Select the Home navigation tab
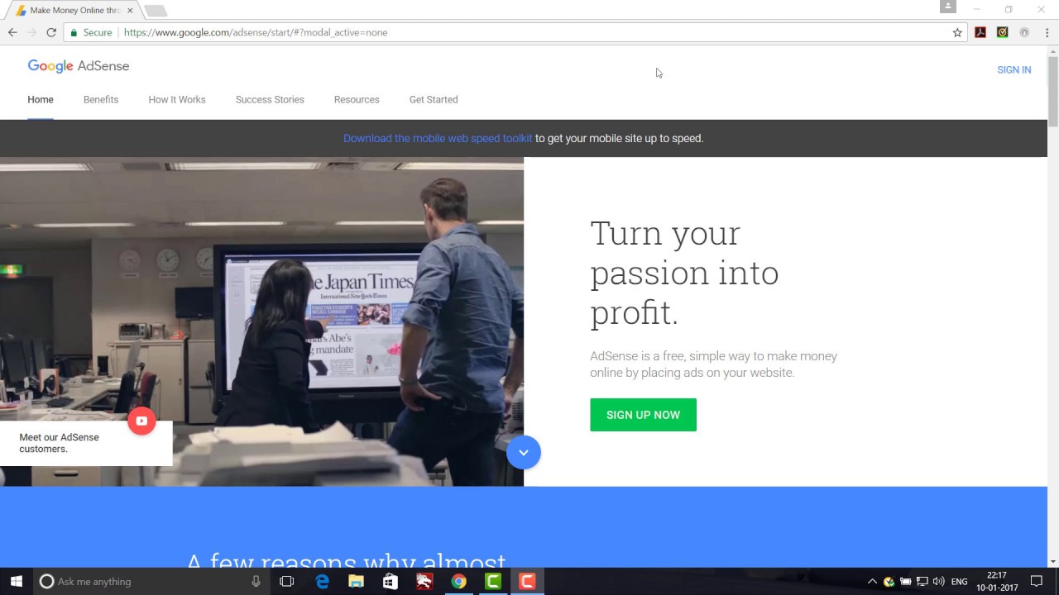The width and height of the screenshot is (1059, 595). click(41, 99)
